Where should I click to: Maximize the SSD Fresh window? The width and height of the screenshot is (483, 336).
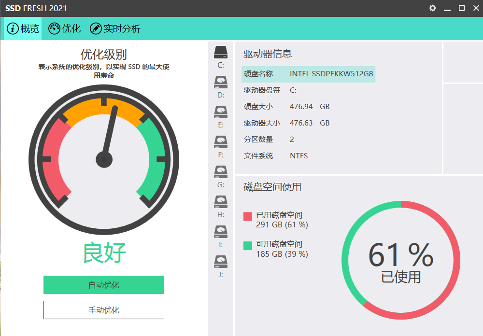click(461, 8)
